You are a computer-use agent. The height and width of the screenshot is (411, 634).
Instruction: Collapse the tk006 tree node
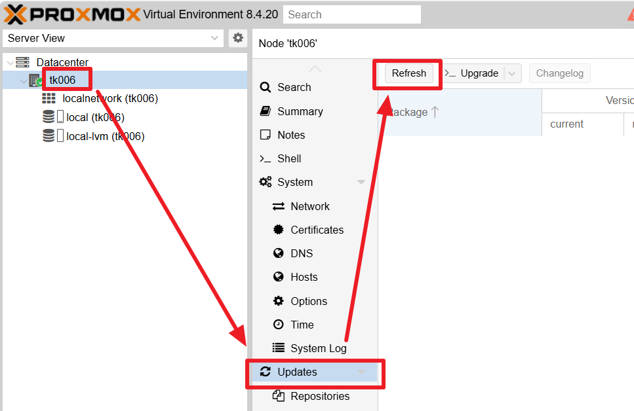tap(24, 80)
